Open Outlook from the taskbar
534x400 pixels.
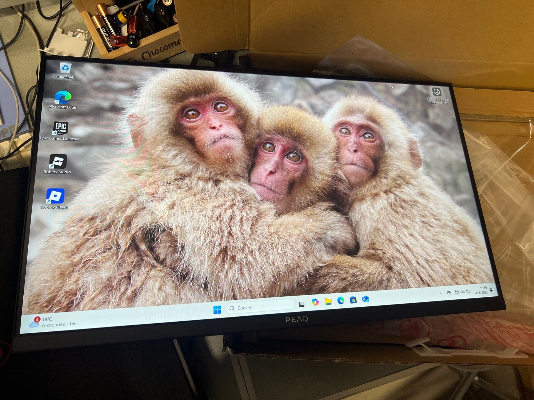pyautogui.click(x=365, y=299)
